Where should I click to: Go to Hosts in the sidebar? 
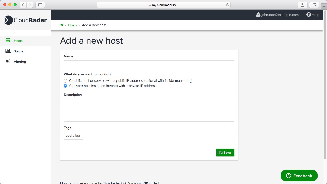18,41
